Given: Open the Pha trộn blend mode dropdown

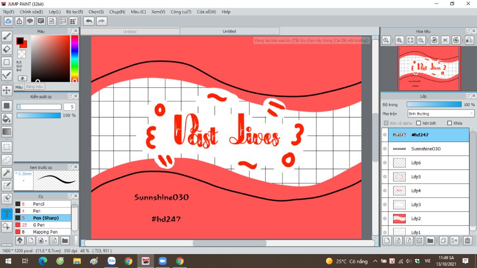Looking at the screenshot, I should 441,114.
